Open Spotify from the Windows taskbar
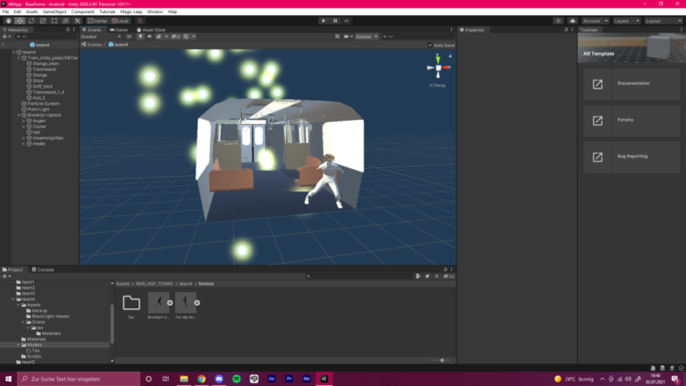Image resolution: width=686 pixels, height=386 pixels. [236, 379]
